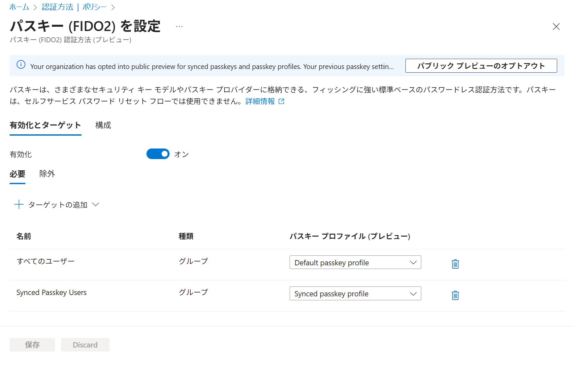Click the Discard button
The height and width of the screenshot is (365, 573).
tap(85, 345)
